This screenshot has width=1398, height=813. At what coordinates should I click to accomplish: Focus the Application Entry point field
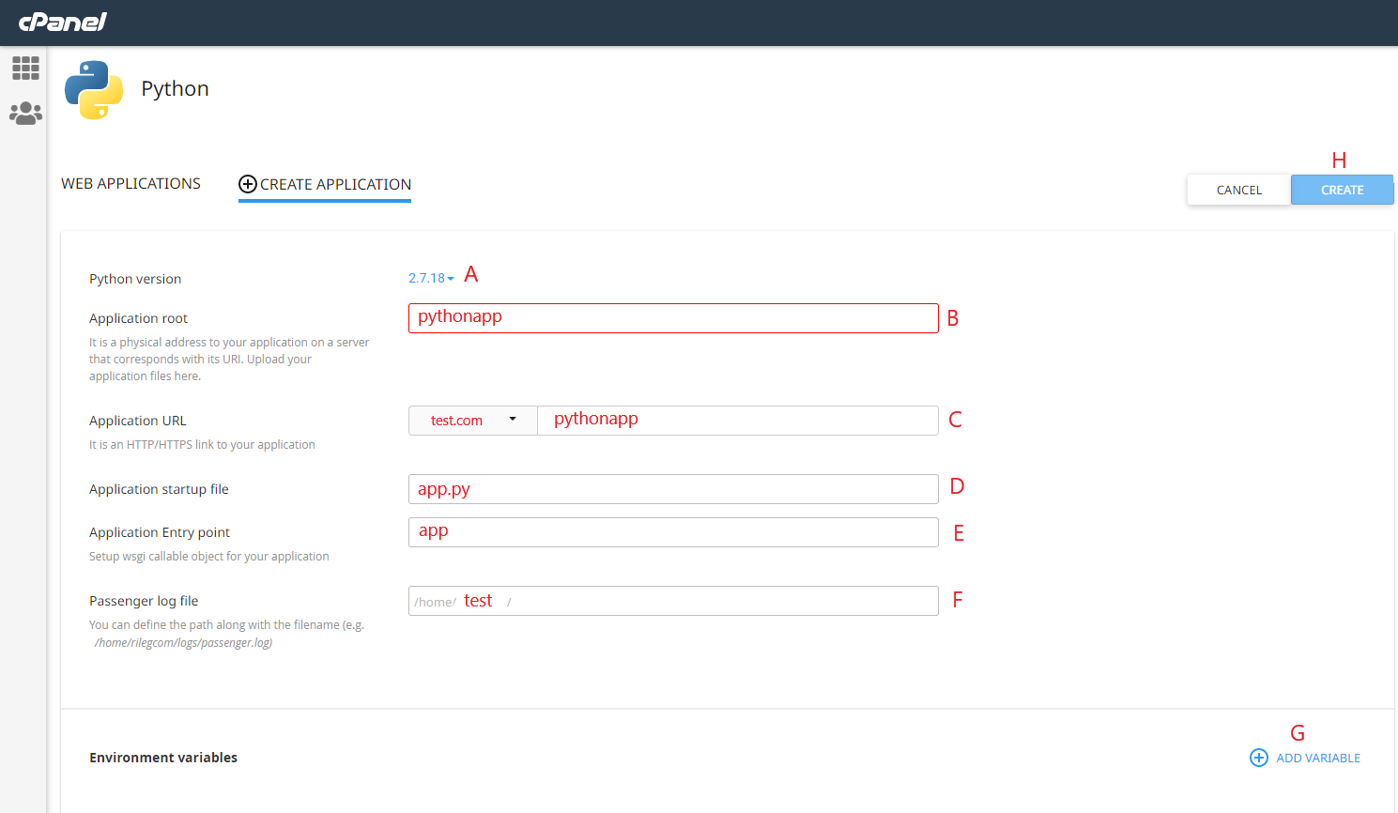(x=673, y=532)
